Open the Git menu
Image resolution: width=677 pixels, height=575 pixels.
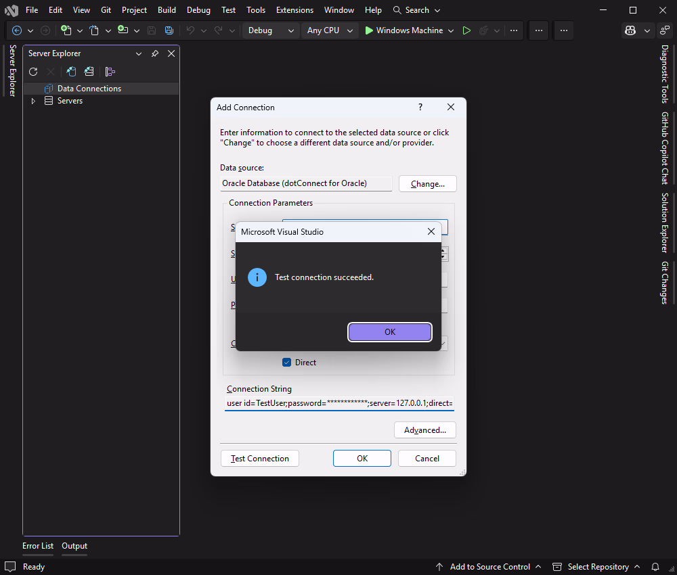(x=106, y=10)
